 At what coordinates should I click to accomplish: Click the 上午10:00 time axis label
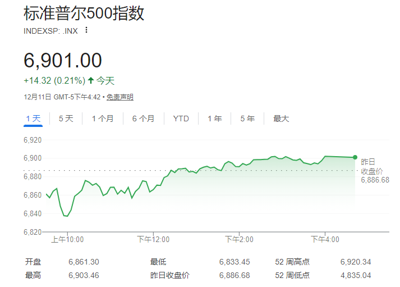point(68,239)
